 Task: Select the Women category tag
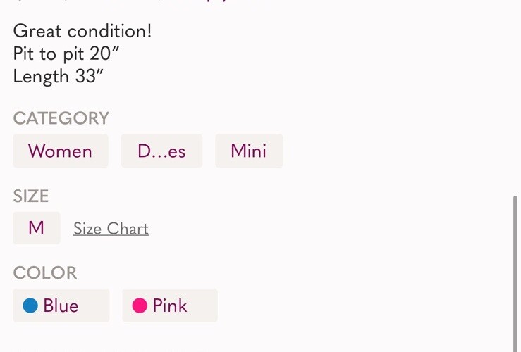[61, 151]
